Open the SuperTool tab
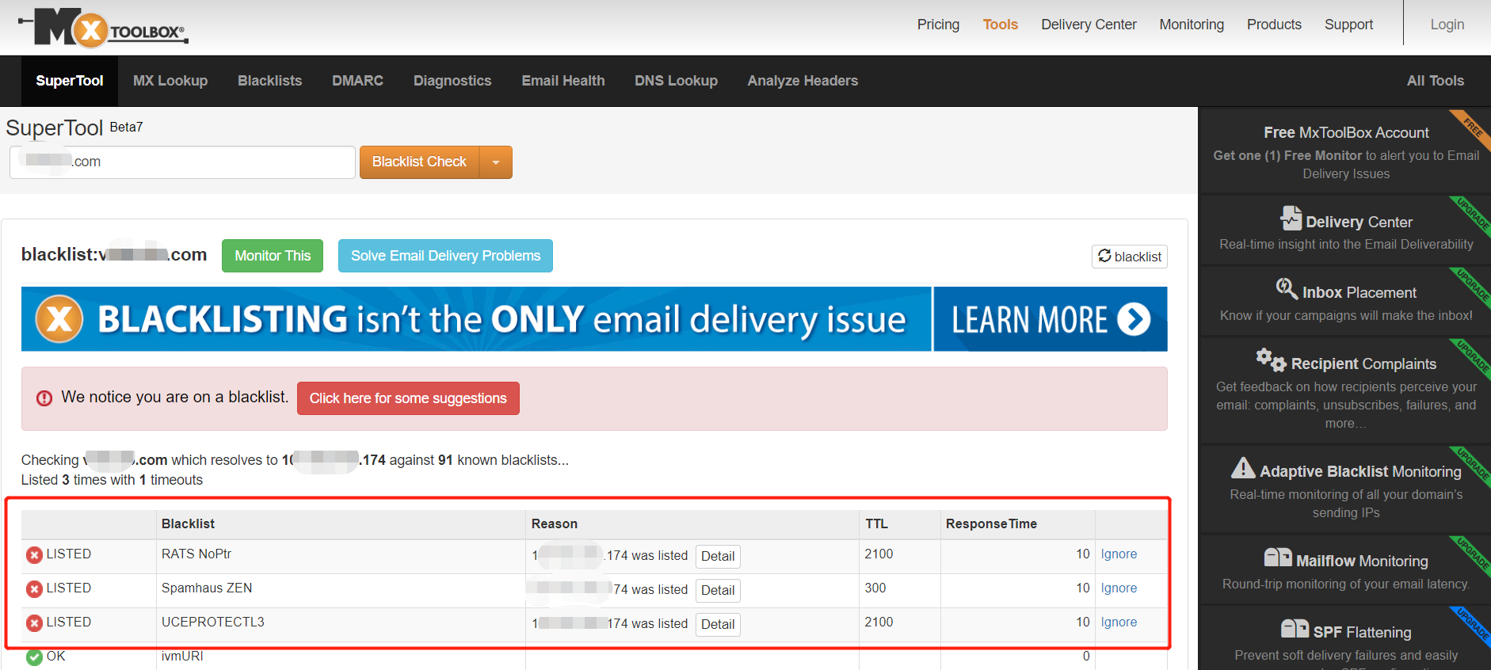 point(70,81)
